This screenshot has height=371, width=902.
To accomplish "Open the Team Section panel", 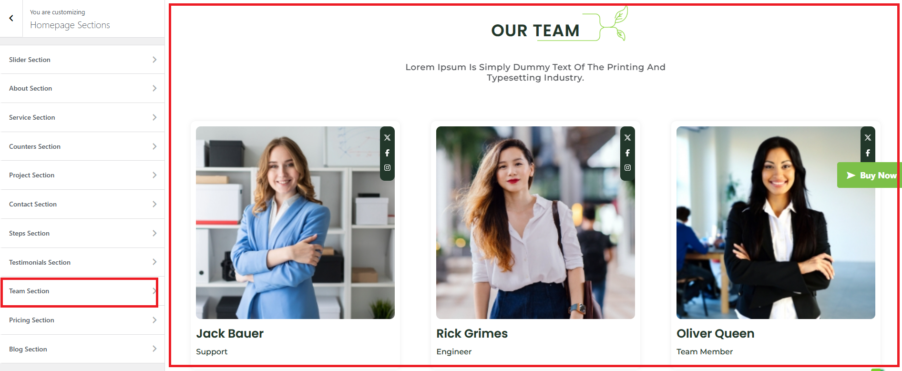I will pyautogui.click(x=82, y=291).
